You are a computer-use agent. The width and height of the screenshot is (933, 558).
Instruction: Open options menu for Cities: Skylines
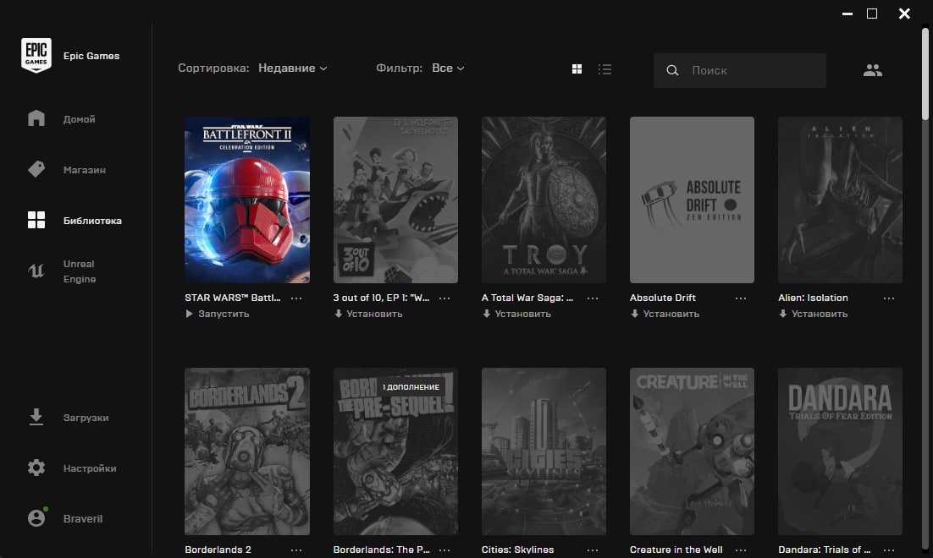point(593,550)
